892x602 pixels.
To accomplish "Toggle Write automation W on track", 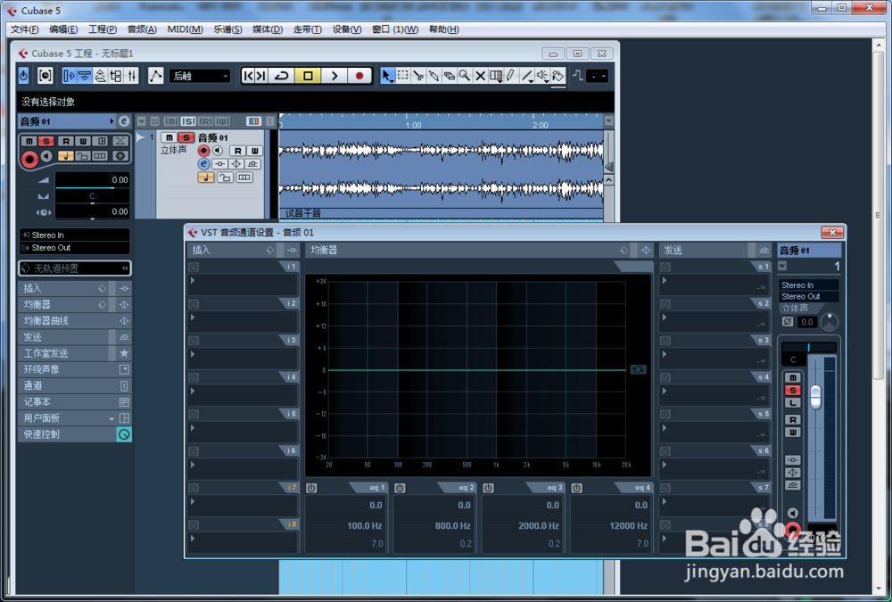I will pos(254,151).
